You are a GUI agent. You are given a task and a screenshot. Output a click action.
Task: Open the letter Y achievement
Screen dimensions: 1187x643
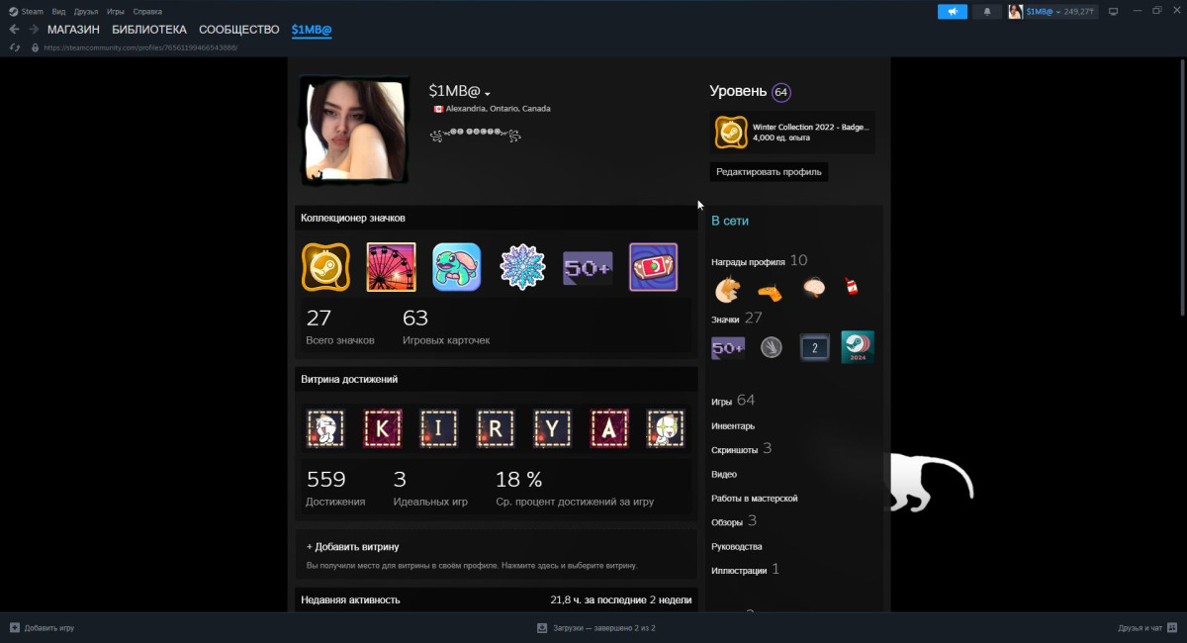tap(553, 428)
